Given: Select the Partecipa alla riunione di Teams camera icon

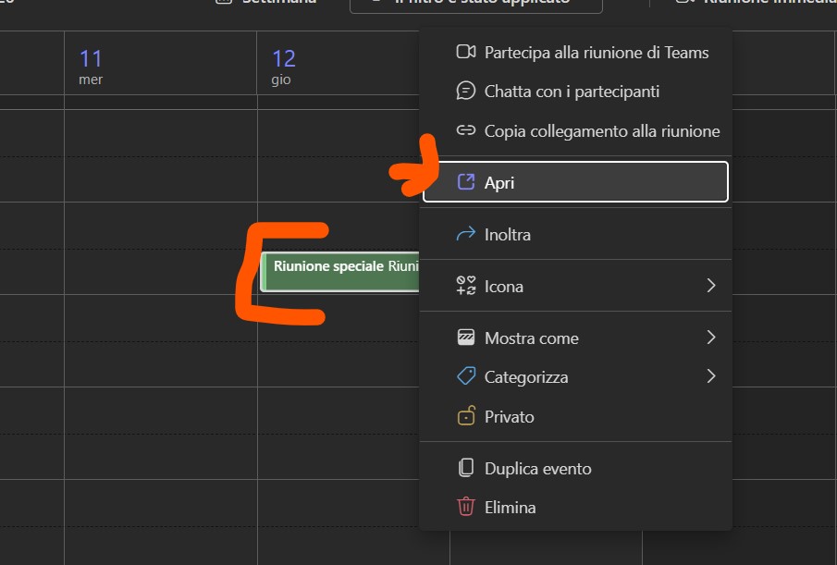Looking at the screenshot, I should tap(465, 52).
